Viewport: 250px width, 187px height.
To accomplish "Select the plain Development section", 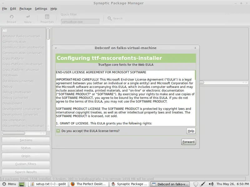I will [24, 103].
